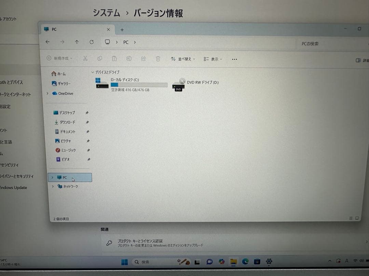Open Microsoft Store from the taskbar
369x276 pixels.
[x=257, y=261]
